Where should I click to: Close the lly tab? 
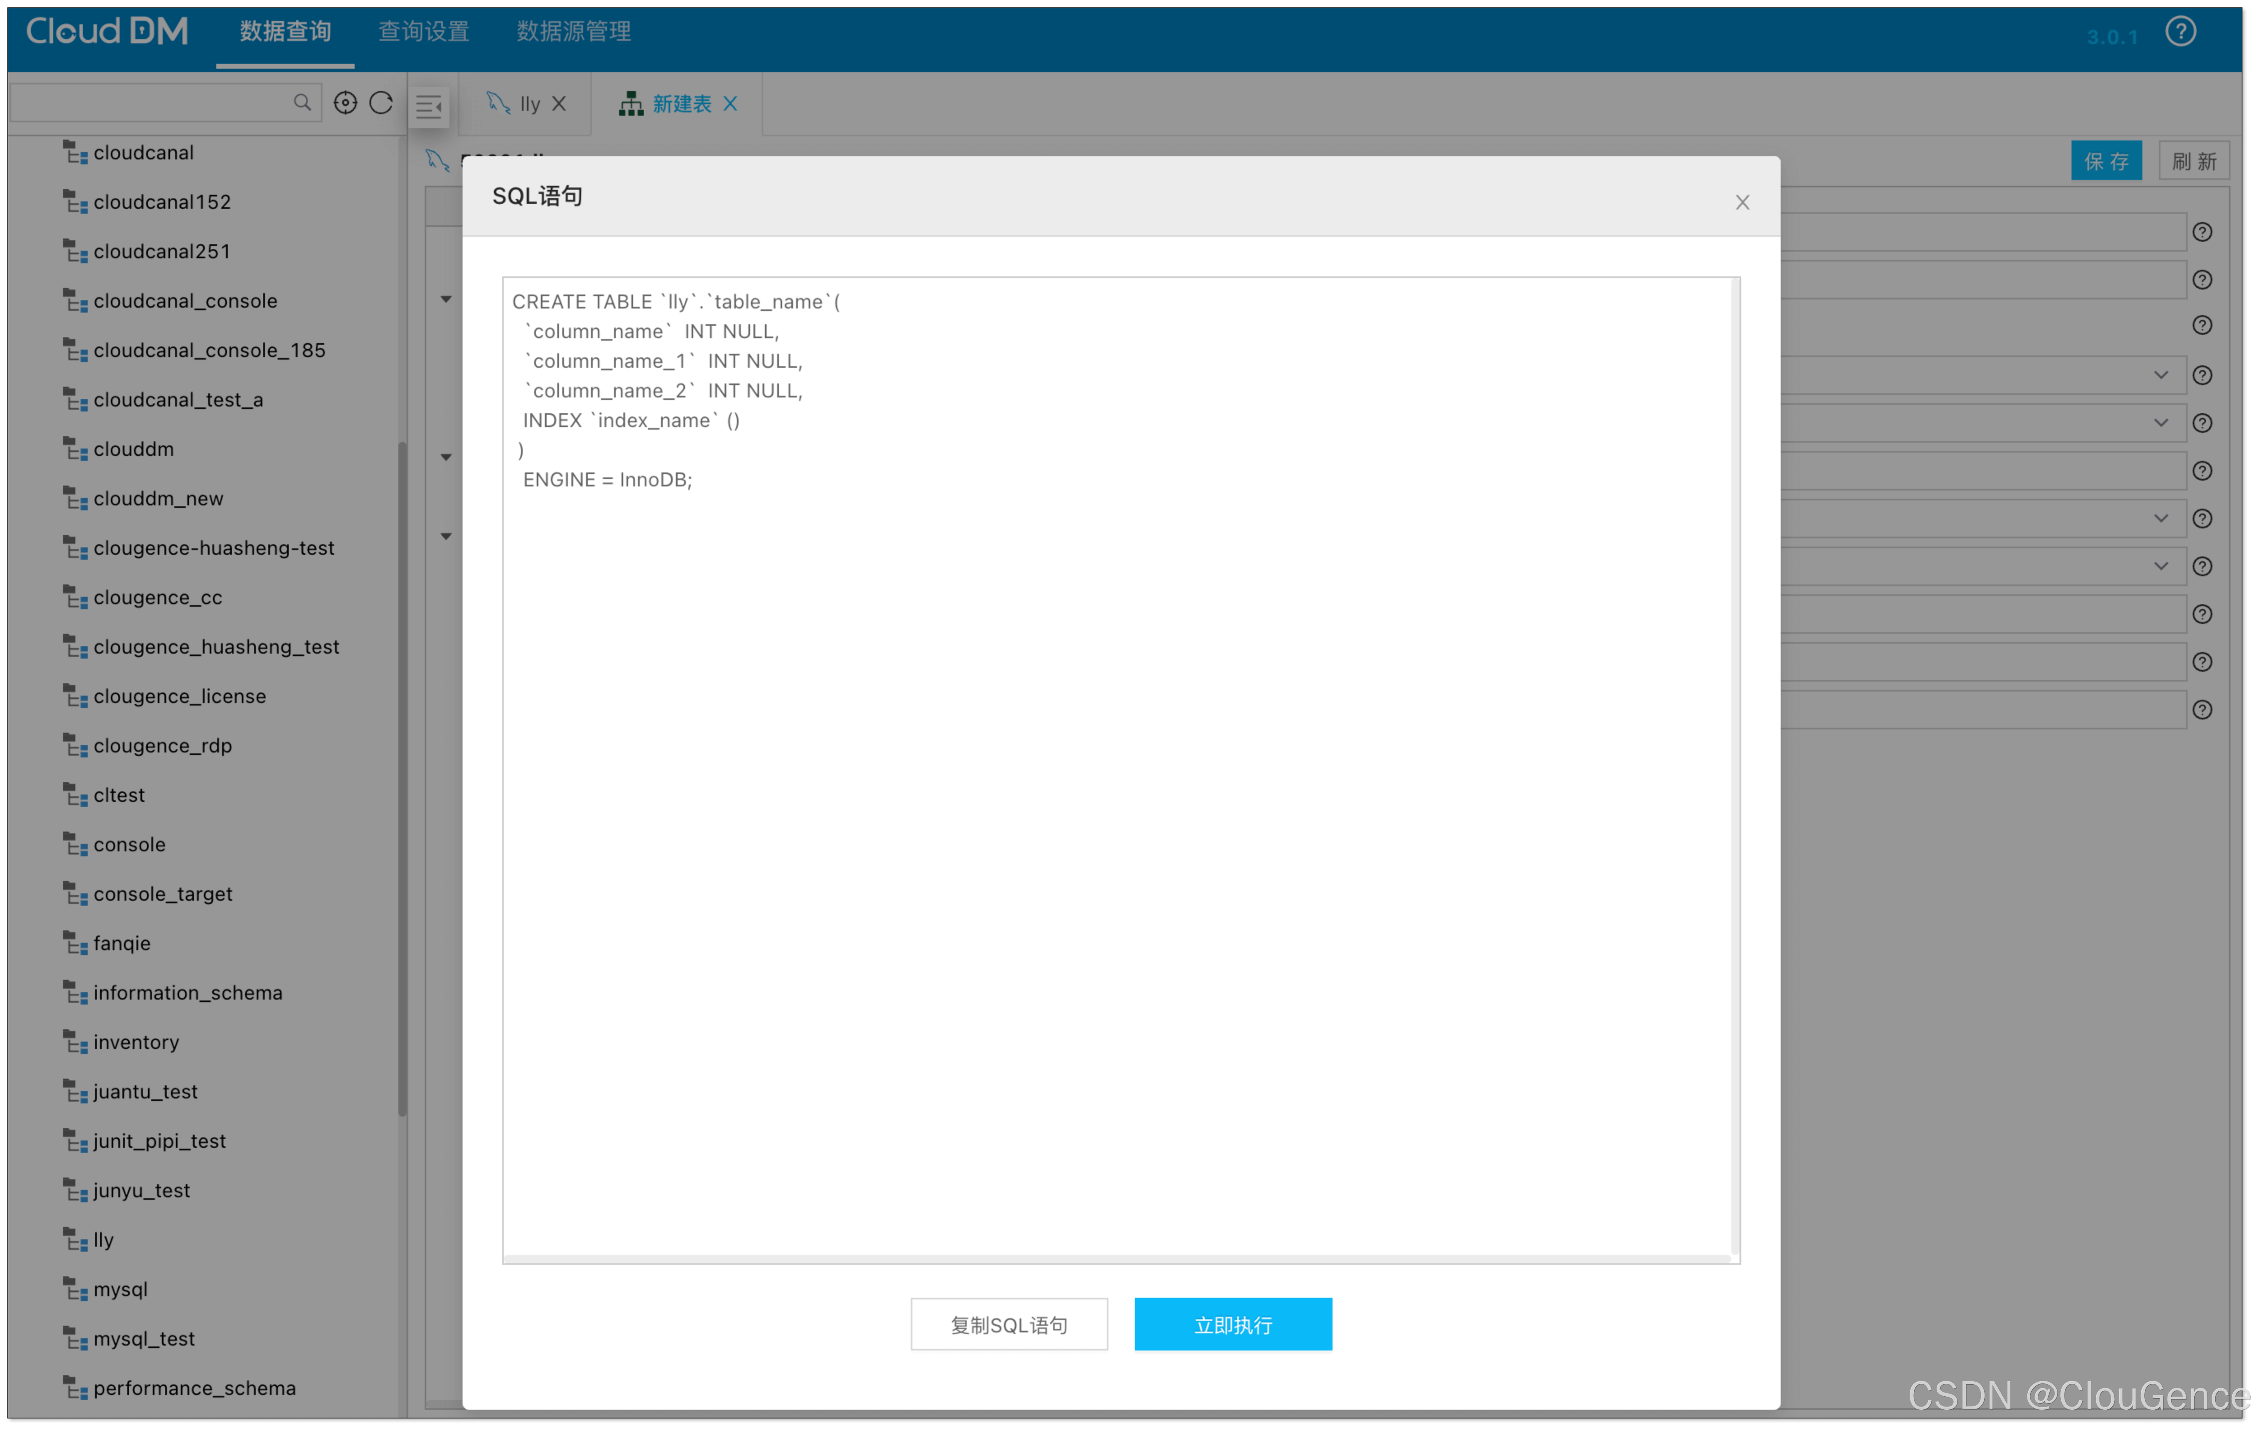pos(559,104)
